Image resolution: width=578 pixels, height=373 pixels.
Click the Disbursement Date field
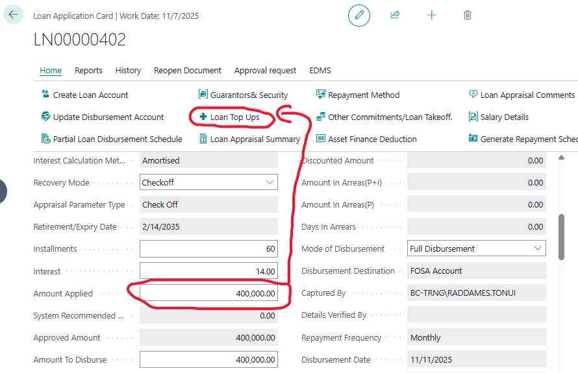[x=476, y=359]
